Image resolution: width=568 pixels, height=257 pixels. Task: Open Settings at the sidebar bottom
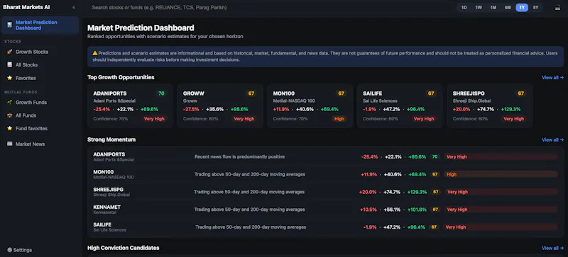click(20, 250)
